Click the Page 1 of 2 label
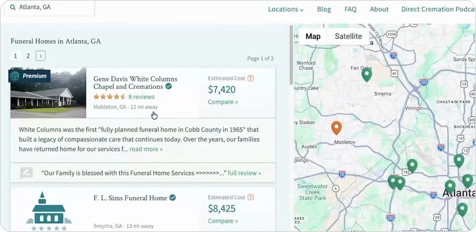This screenshot has width=476, height=232. click(x=260, y=58)
